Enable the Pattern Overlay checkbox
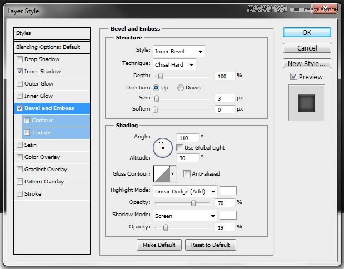The width and height of the screenshot is (344, 269). (20, 181)
